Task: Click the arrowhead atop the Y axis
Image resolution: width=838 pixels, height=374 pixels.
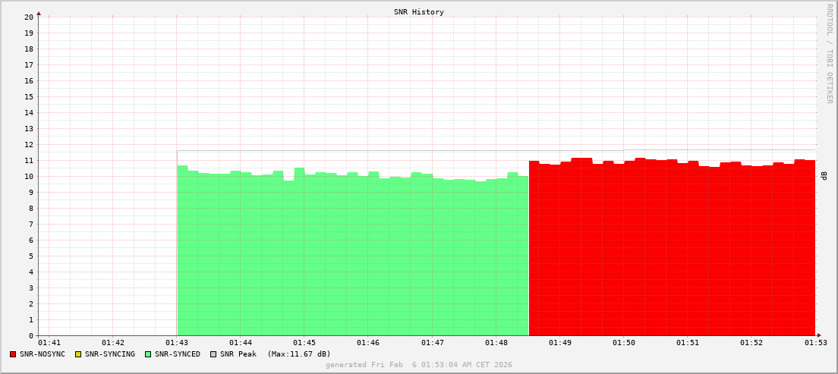Action: (39, 13)
